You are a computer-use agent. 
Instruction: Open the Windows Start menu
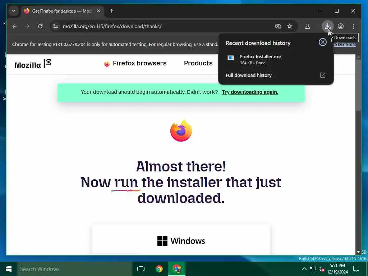point(9,269)
